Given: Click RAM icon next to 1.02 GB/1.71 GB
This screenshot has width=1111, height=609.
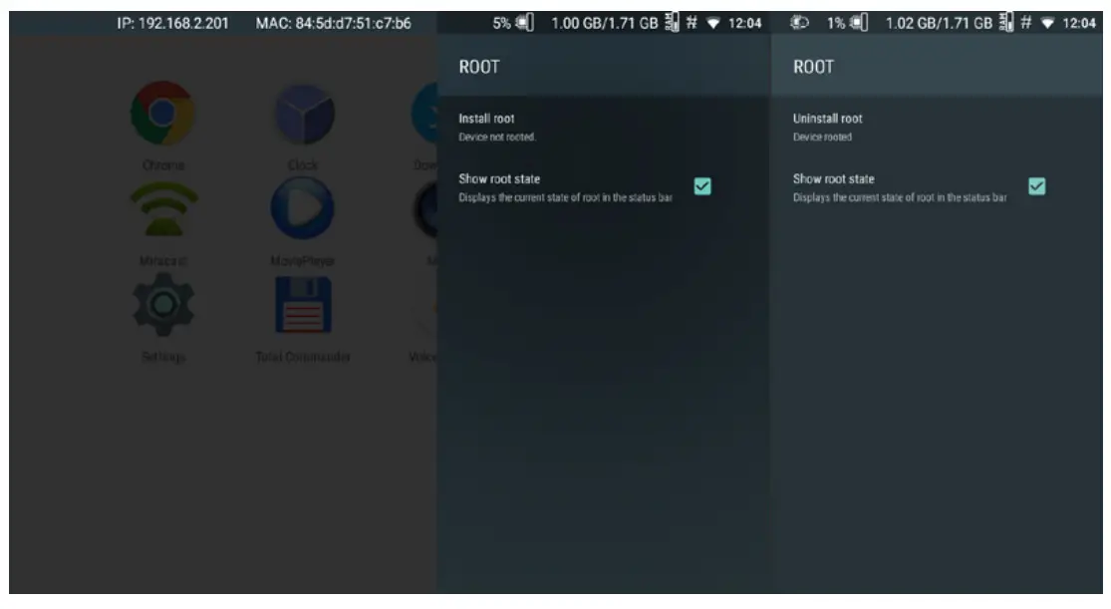Looking at the screenshot, I should coord(1006,23).
